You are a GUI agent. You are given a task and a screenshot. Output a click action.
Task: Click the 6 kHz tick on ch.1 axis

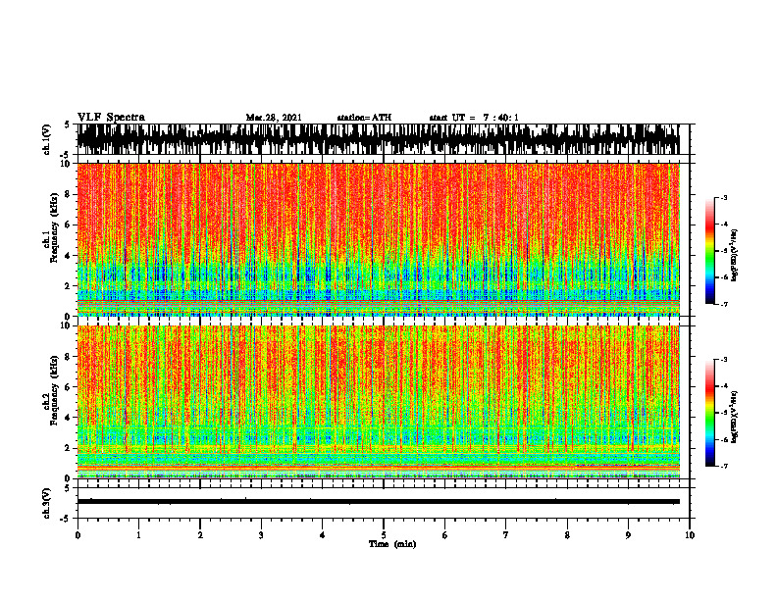pyautogui.click(x=69, y=225)
